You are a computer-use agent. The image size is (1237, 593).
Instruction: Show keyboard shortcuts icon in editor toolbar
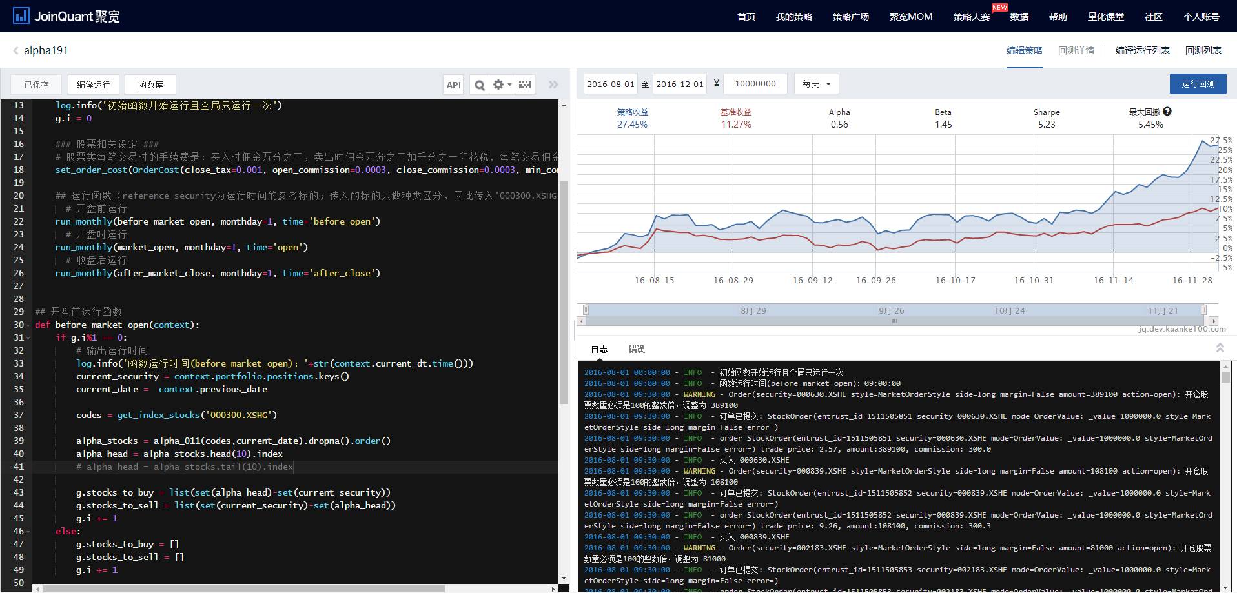(x=525, y=85)
